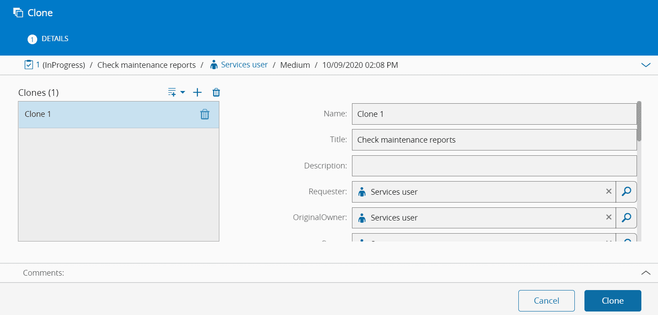Click into the Description input field
Image resolution: width=658 pixels, height=315 pixels.
coord(494,166)
